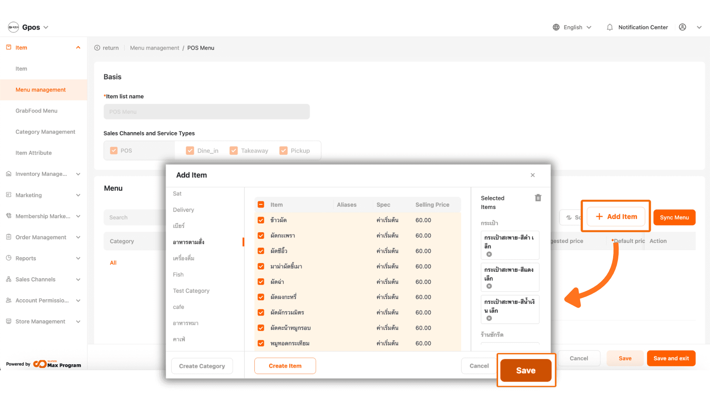Image resolution: width=710 pixels, height=399 pixels.
Task: Open the user account profile icon
Action: (x=683, y=27)
